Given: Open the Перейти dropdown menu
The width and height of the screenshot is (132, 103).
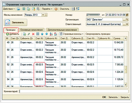Looking at the screenshot, I should click(x=47, y=9).
